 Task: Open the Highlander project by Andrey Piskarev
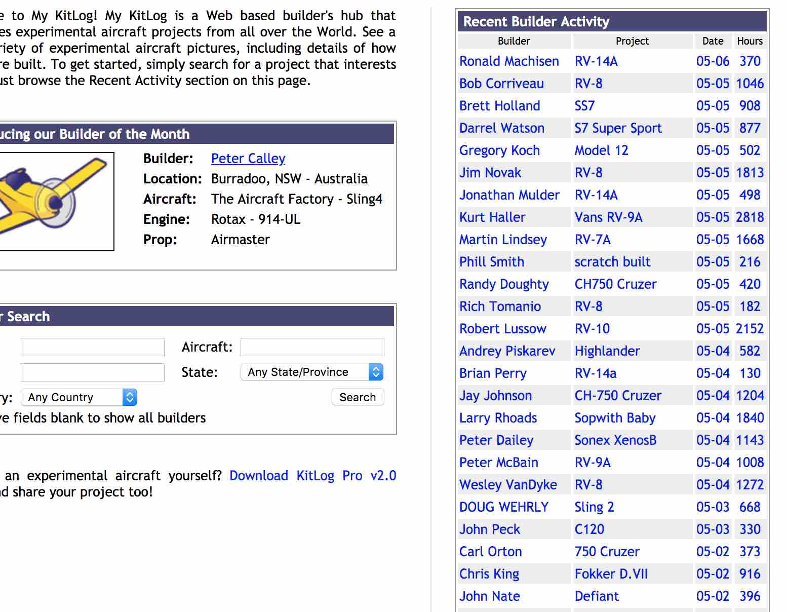click(607, 351)
